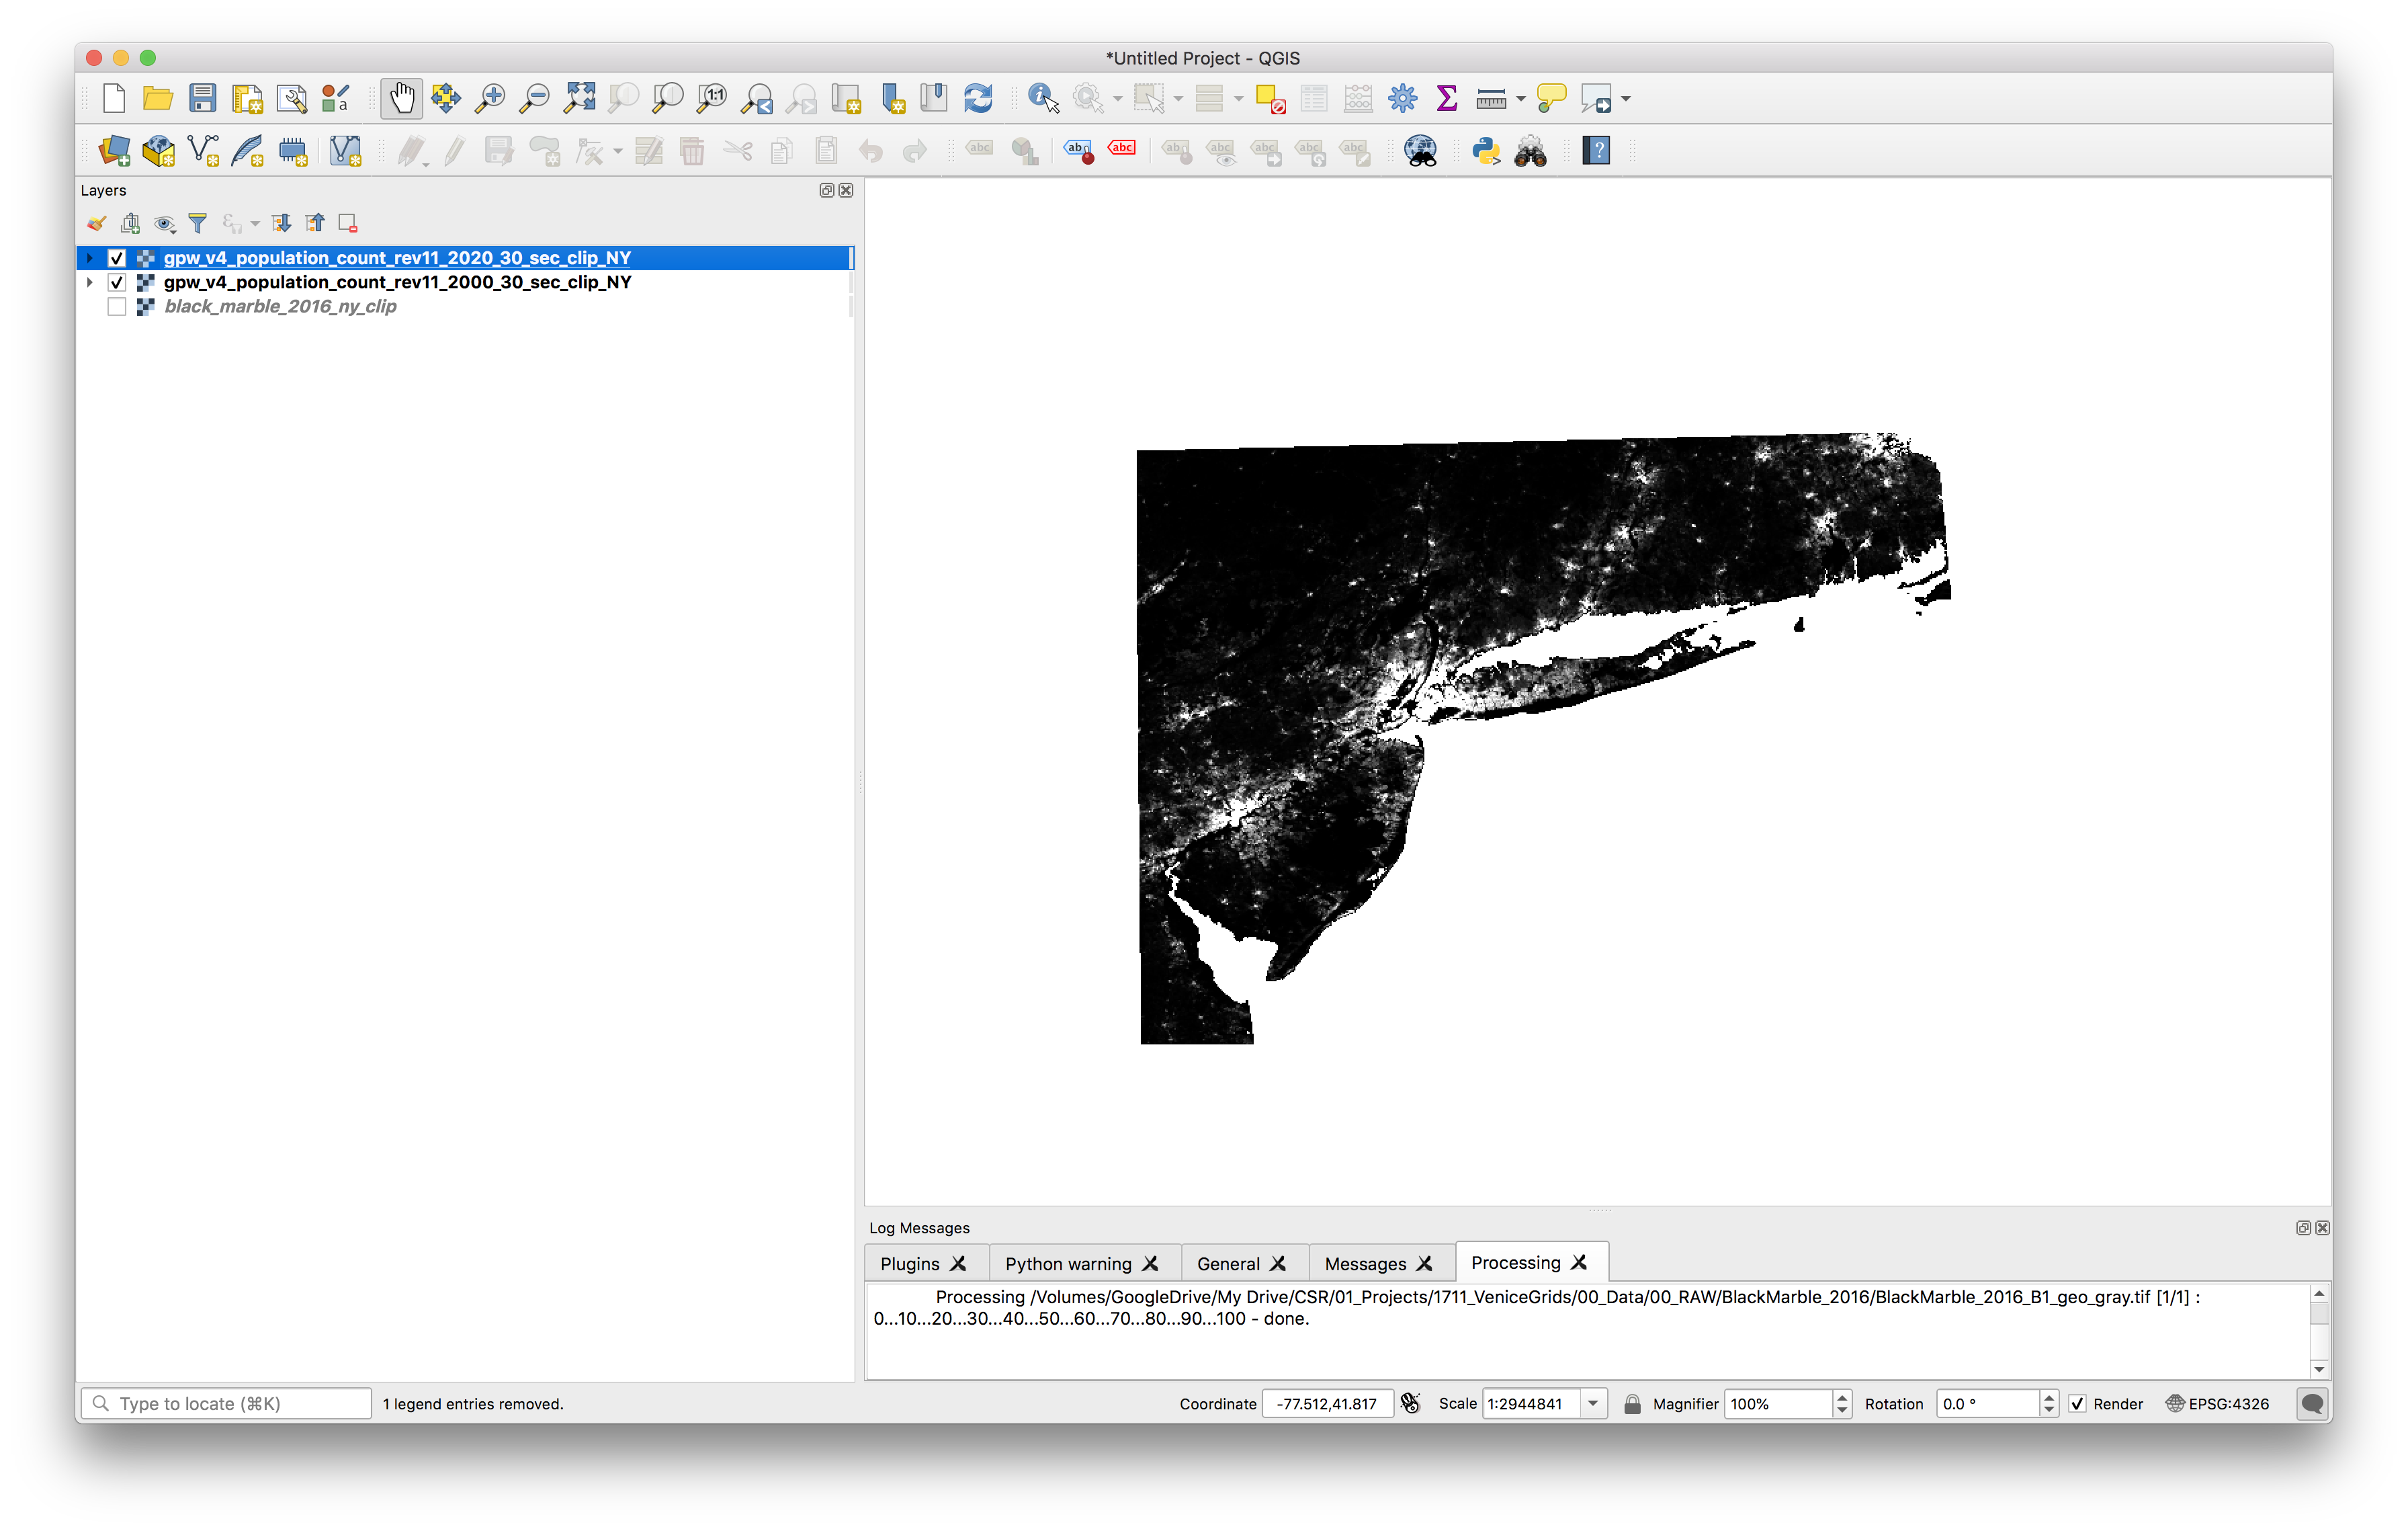Click the Zoom Full extent icon
Screen dimensions: 2408x1531
click(579, 98)
